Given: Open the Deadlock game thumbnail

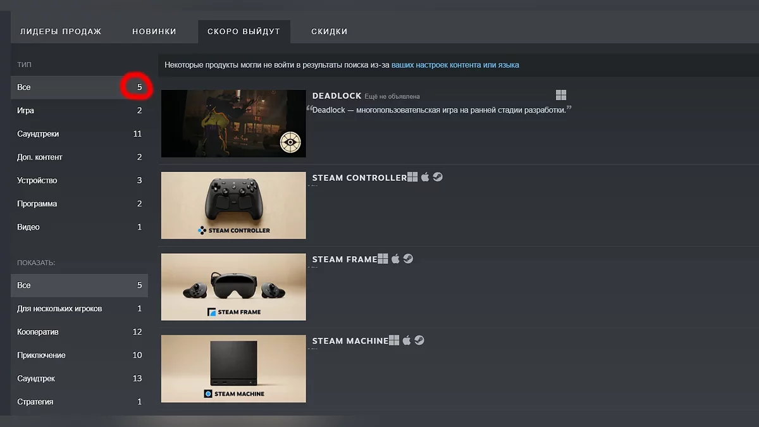Looking at the screenshot, I should click(233, 123).
